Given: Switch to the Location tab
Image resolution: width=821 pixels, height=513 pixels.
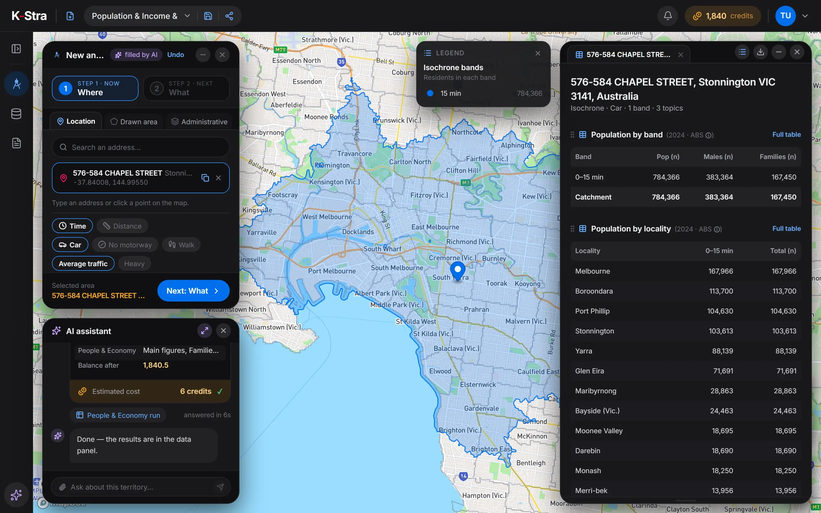Looking at the screenshot, I should pos(76,121).
